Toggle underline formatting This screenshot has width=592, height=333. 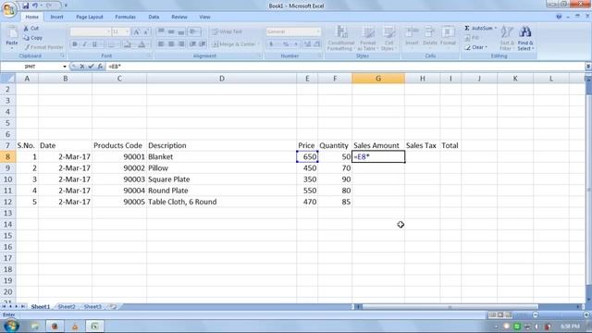[x=94, y=44]
